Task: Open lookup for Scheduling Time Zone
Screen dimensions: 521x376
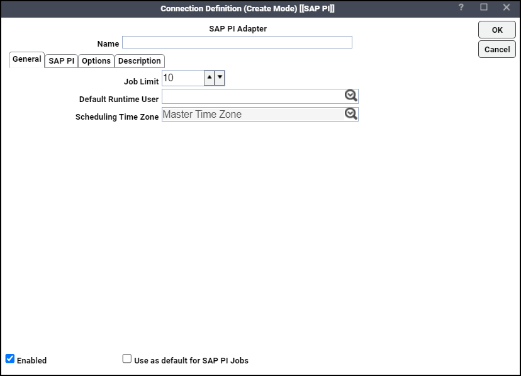Action: (x=350, y=114)
